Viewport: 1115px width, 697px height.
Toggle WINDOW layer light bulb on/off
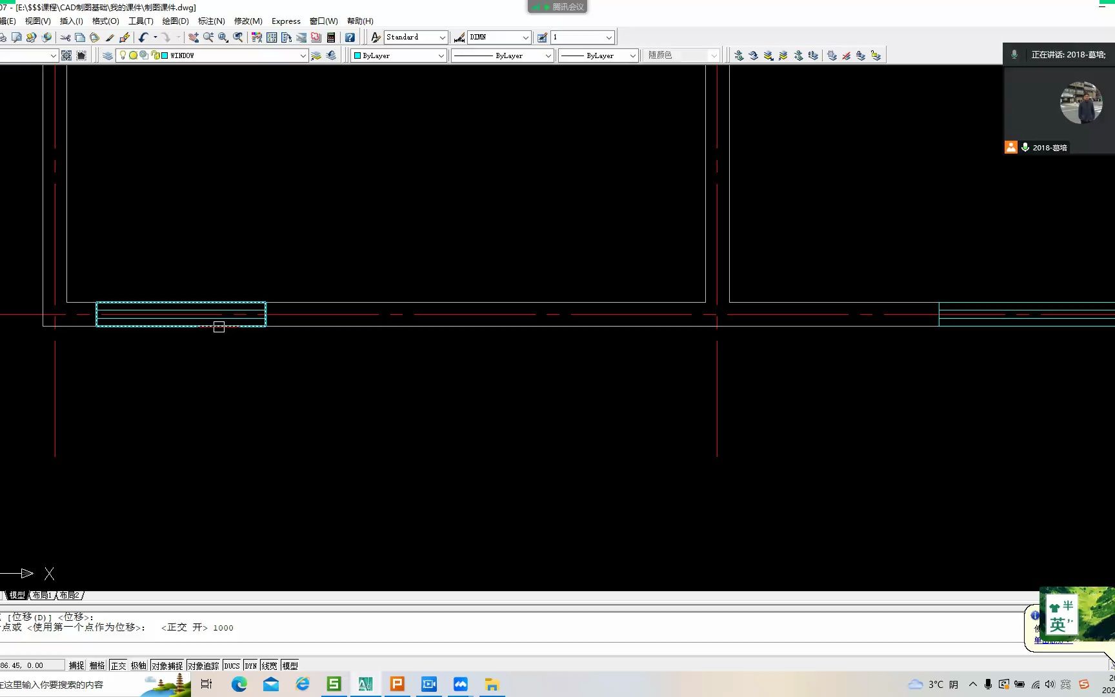pyautogui.click(x=123, y=56)
